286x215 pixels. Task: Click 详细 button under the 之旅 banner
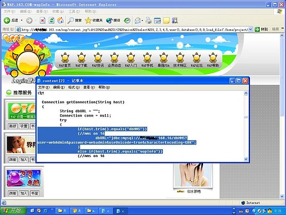[x=13, y=193]
